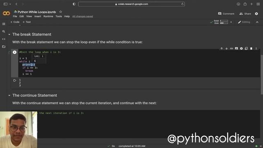Go back in Safari
Image resolution: width=263 pixels, height=148 pixels.
click(16, 4)
